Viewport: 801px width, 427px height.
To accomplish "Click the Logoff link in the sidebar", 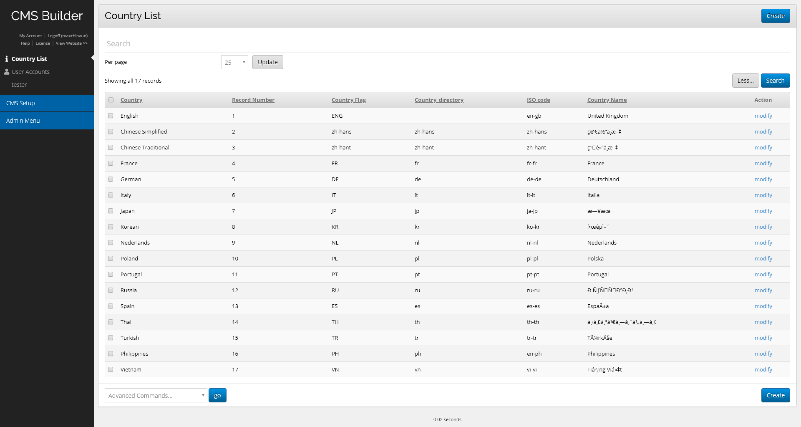I will tap(68, 36).
